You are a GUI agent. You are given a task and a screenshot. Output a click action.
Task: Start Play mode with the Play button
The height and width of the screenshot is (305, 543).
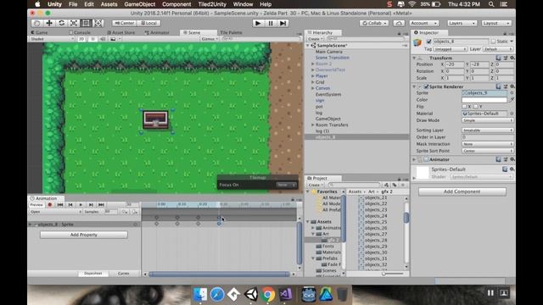click(x=258, y=23)
